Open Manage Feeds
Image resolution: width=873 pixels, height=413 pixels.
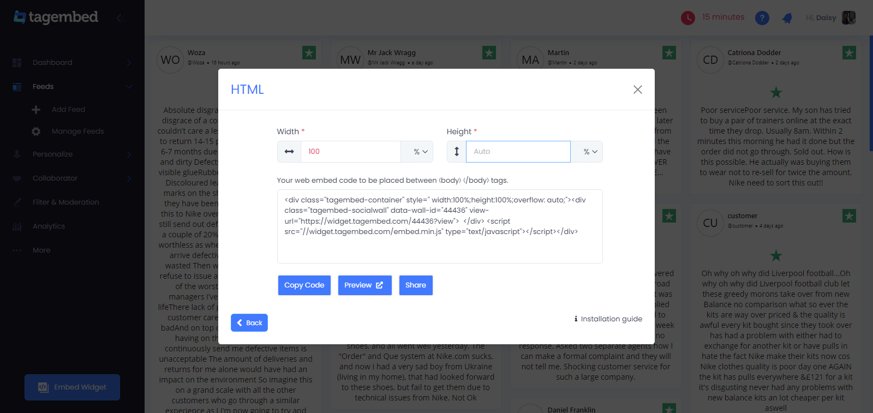click(x=77, y=131)
